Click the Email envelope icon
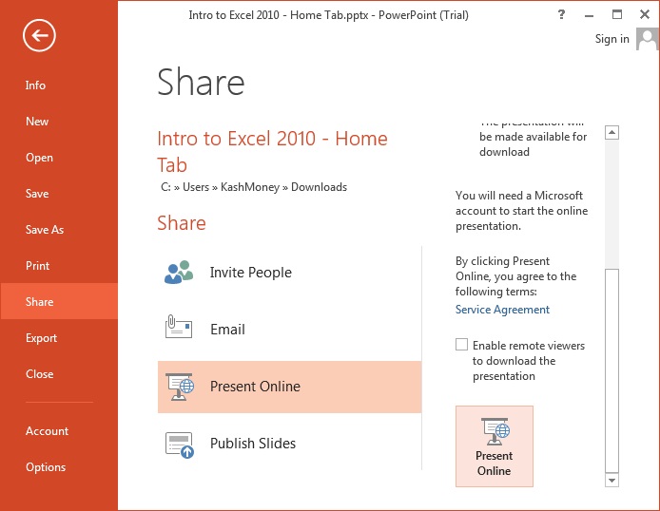Screen dimensions: 660x511 tap(179, 327)
